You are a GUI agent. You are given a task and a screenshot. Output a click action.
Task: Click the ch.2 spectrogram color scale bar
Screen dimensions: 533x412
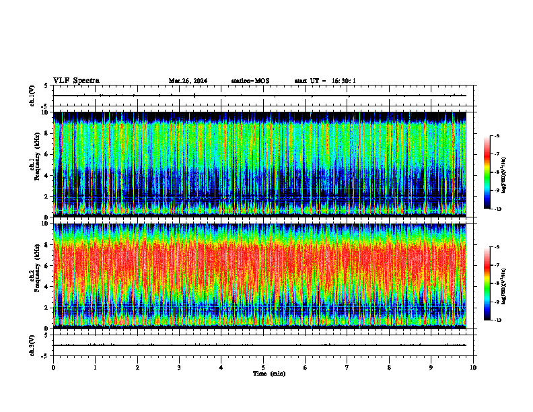(487, 283)
